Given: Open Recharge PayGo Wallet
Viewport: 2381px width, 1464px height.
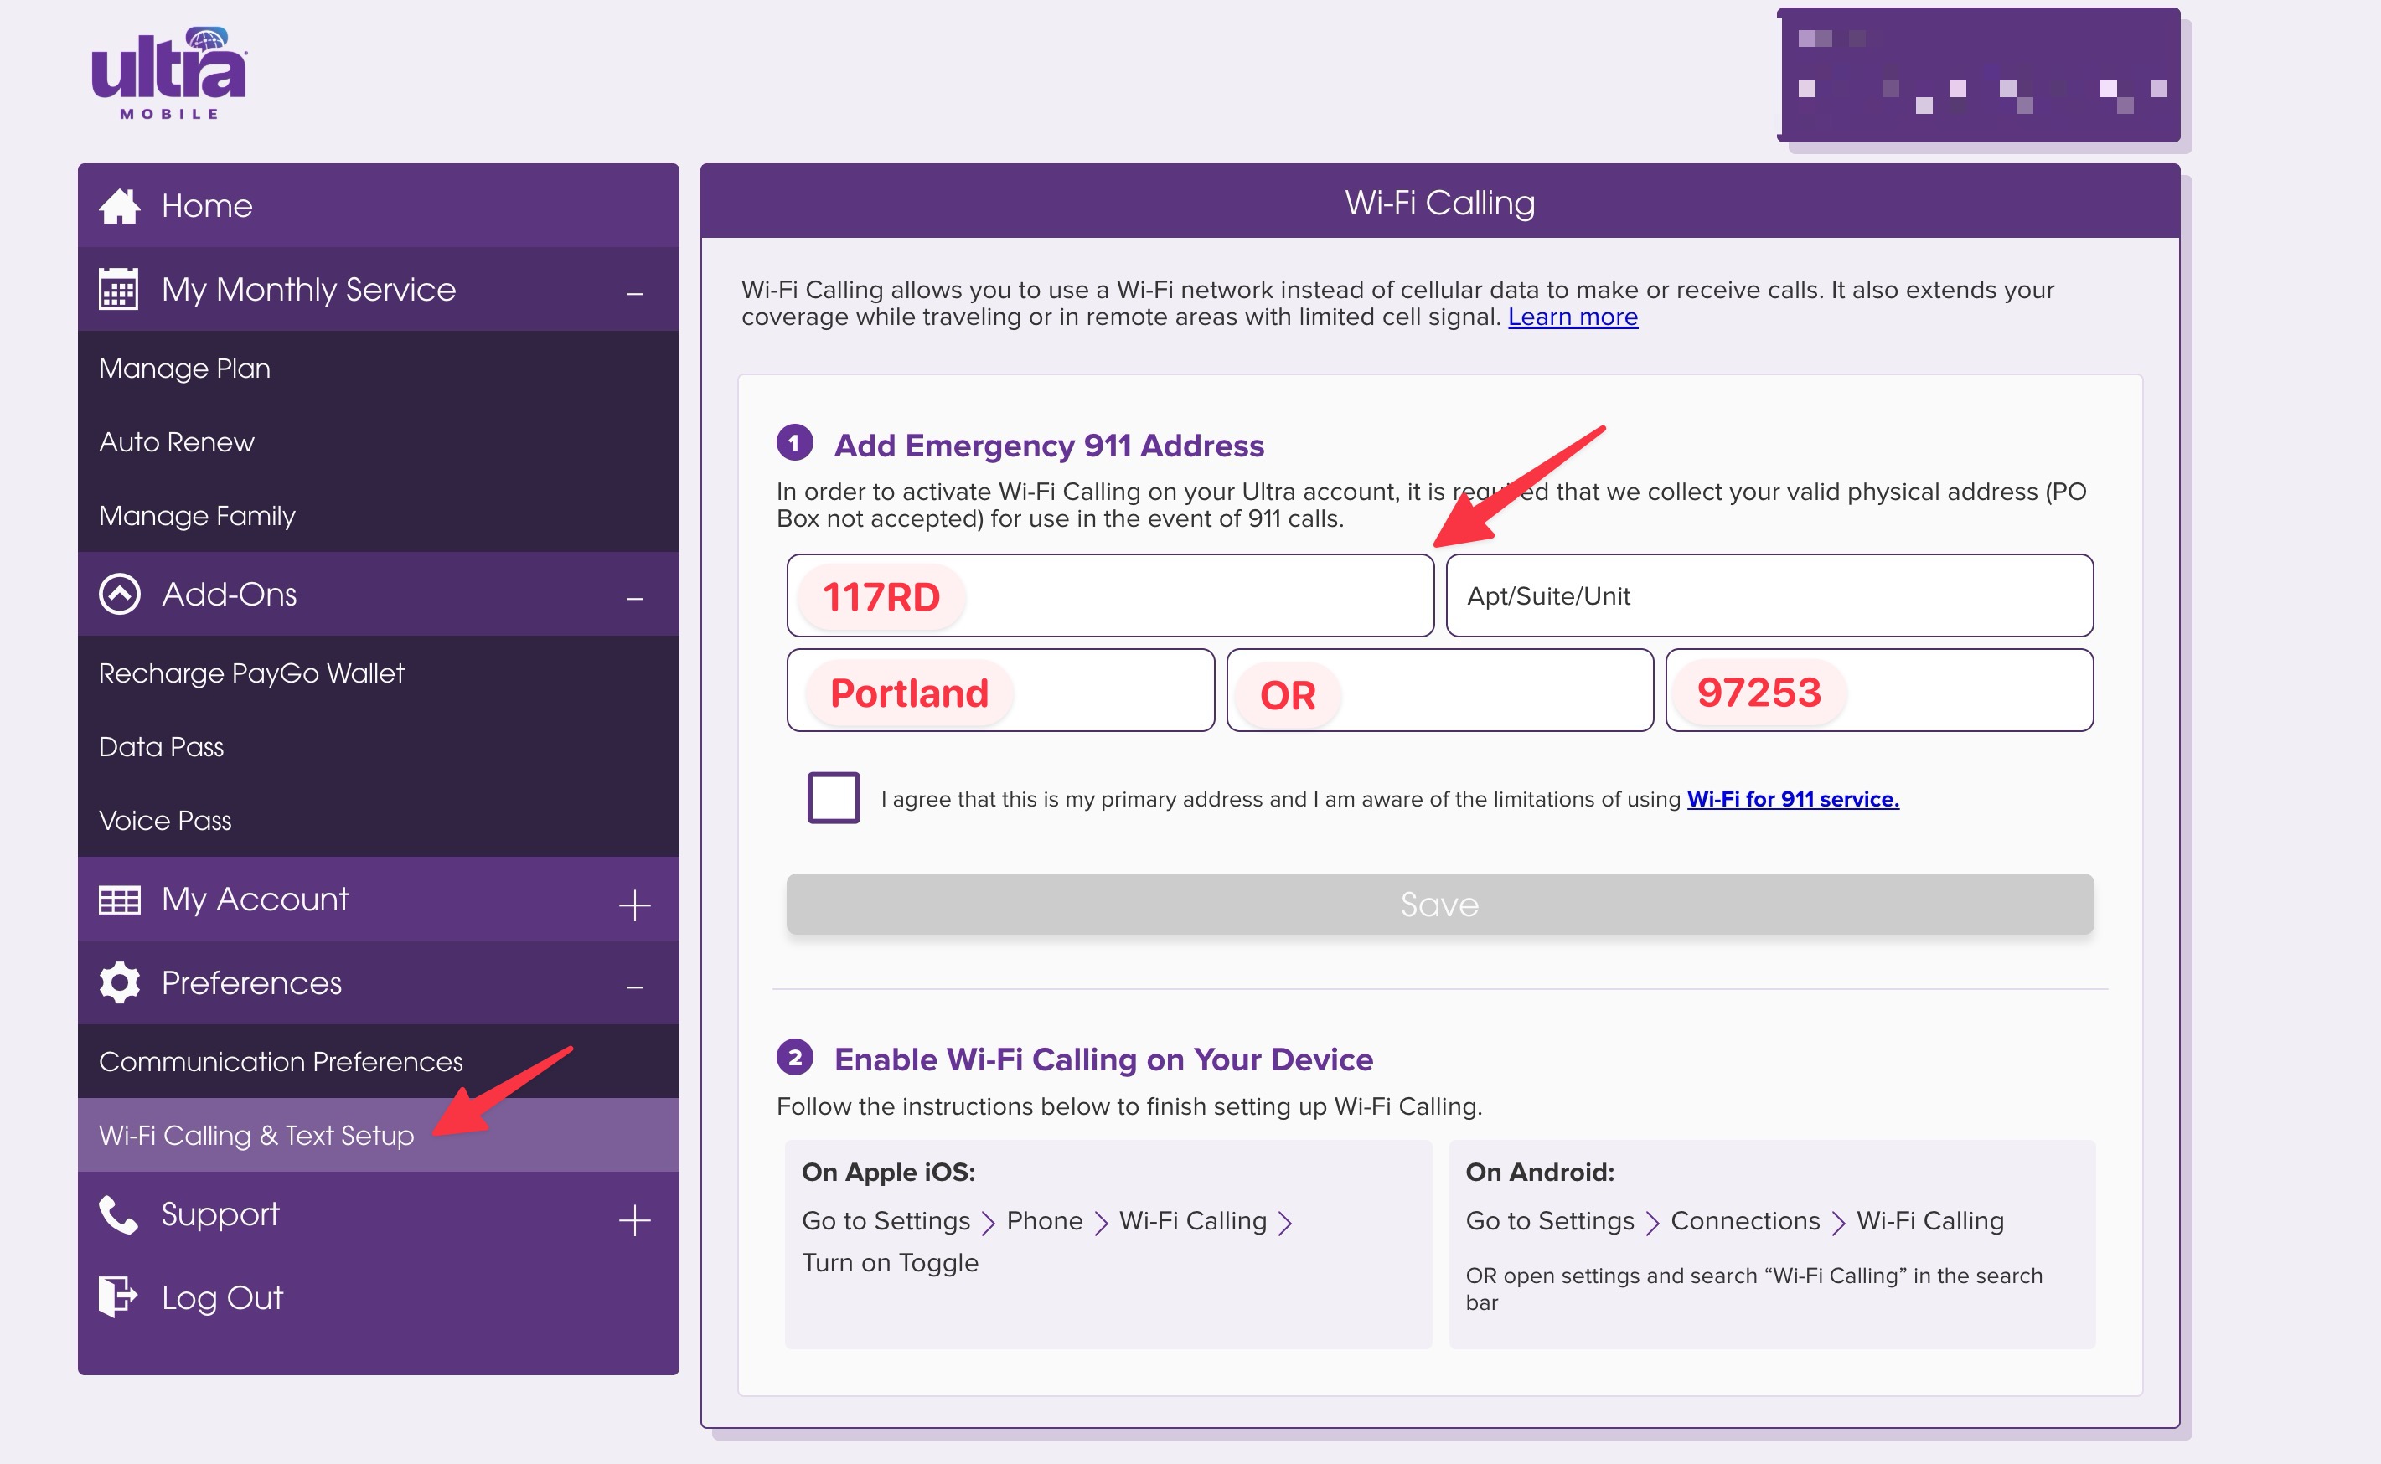Looking at the screenshot, I should (x=250, y=673).
